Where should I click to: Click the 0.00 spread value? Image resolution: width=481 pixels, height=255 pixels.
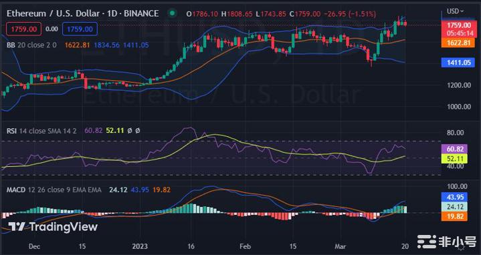click(52, 29)
